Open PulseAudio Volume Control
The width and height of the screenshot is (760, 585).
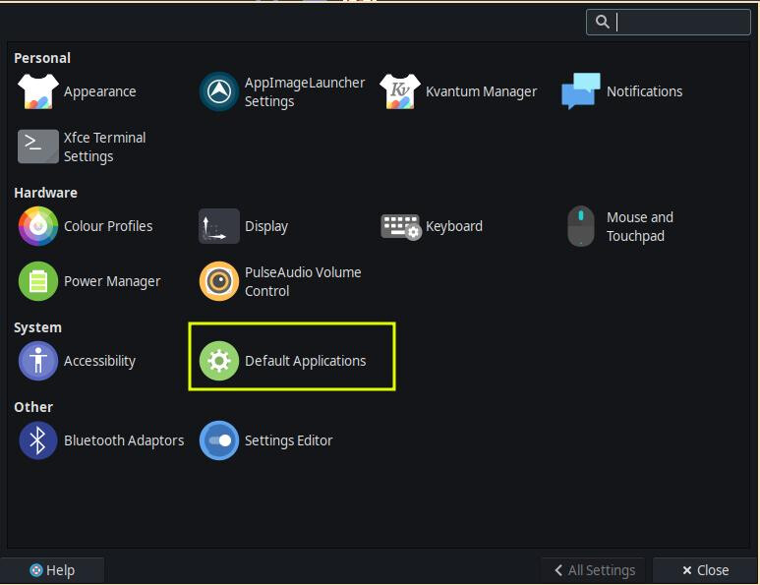pyautogui.click(x=219, y=281)
